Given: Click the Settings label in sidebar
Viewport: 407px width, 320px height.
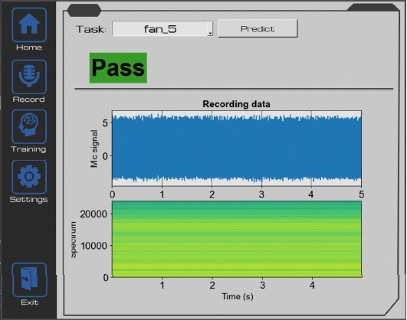Looking at the screenshot, I should click(28, 199).
